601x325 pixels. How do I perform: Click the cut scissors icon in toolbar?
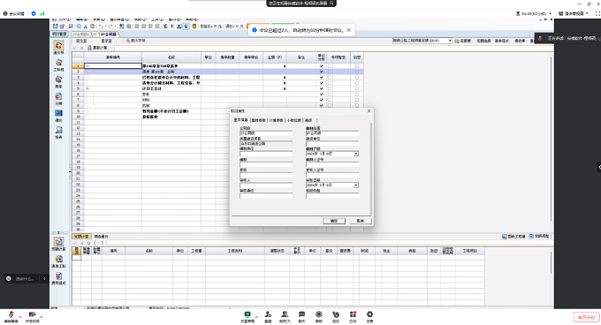pyautogui.click(x=86, y=26)
